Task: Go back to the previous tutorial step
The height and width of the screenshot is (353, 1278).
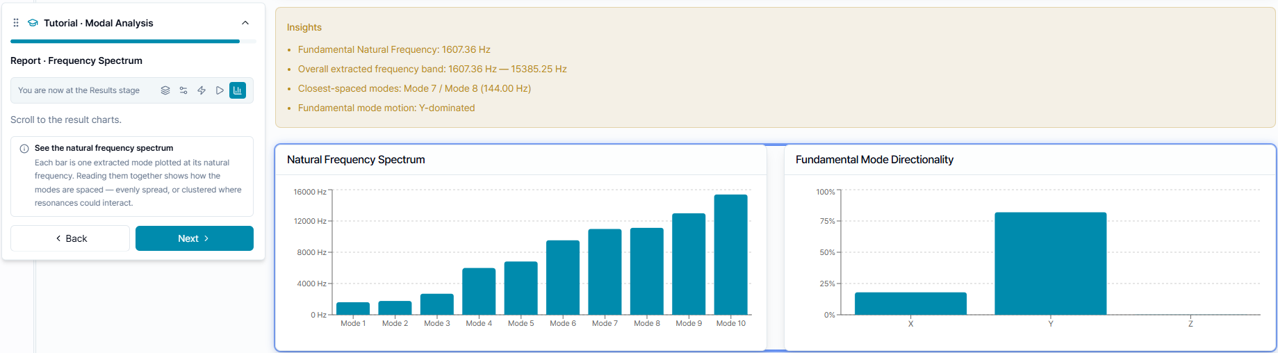Action: click(70, 238)
